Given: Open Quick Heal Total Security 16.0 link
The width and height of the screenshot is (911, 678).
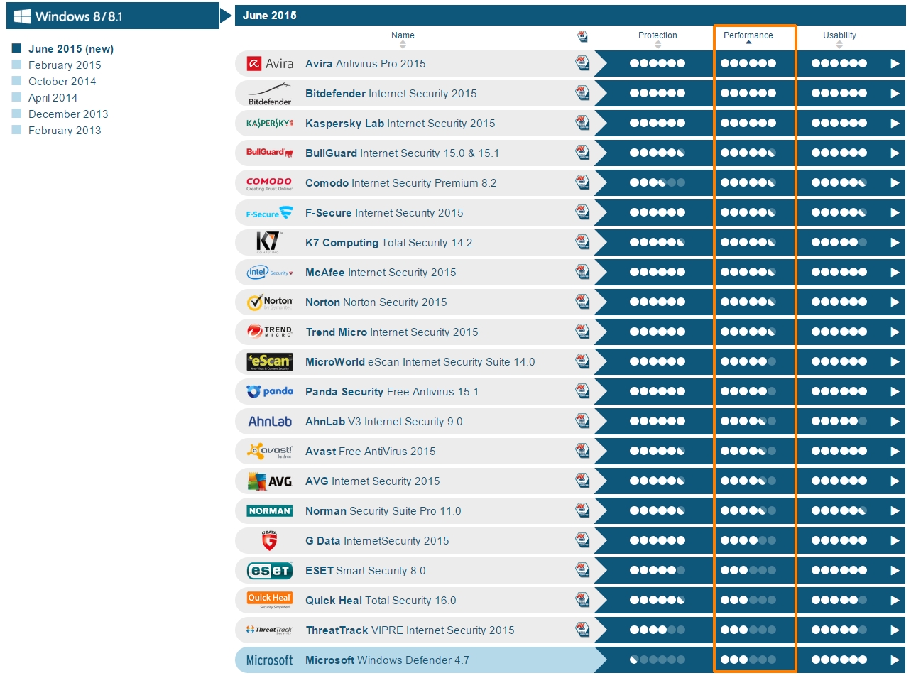Looking at the screenshot, I should 381,601.
